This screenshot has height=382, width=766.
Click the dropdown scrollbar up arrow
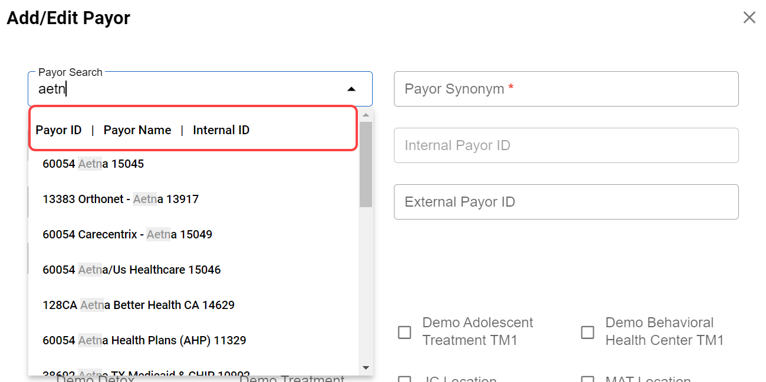(366, 115)
